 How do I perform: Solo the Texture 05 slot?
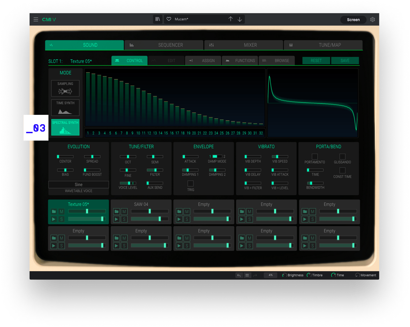click(62, 219)
